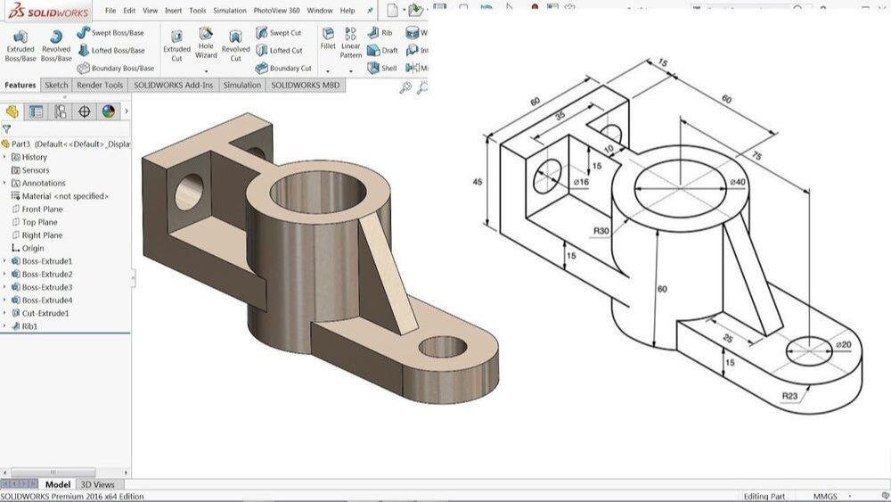Pin the menu bar with pushpin
Image resolution: width=891 pixels, height=502 pixels.
pyautogui.click(x=370, y=11)
